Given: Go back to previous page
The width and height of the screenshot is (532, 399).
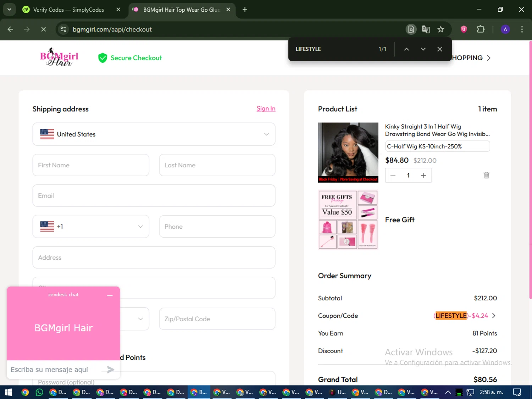Looking at the screenshot, I should point(10,29).
